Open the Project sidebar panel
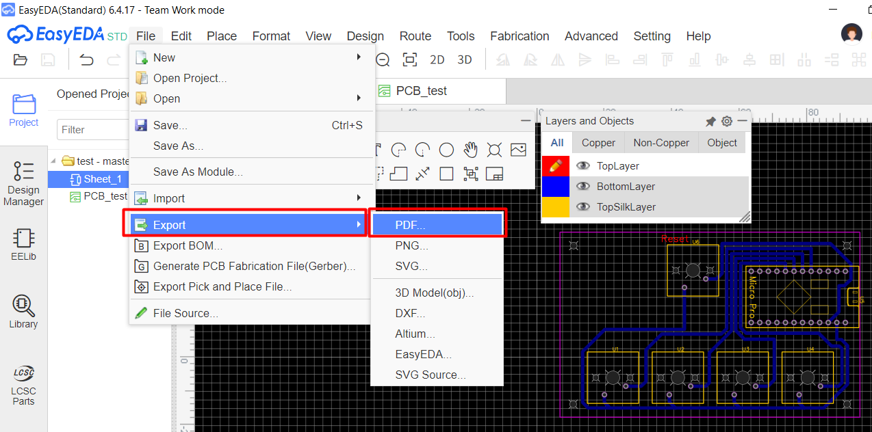872x432 pixels. pos(24,111)
